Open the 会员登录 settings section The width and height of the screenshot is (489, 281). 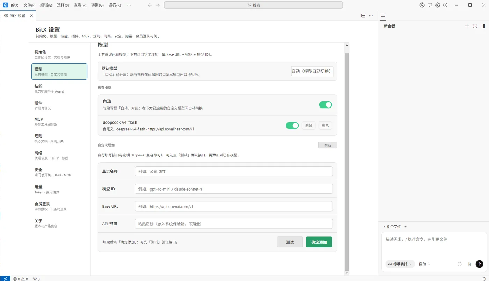(59, 206)
